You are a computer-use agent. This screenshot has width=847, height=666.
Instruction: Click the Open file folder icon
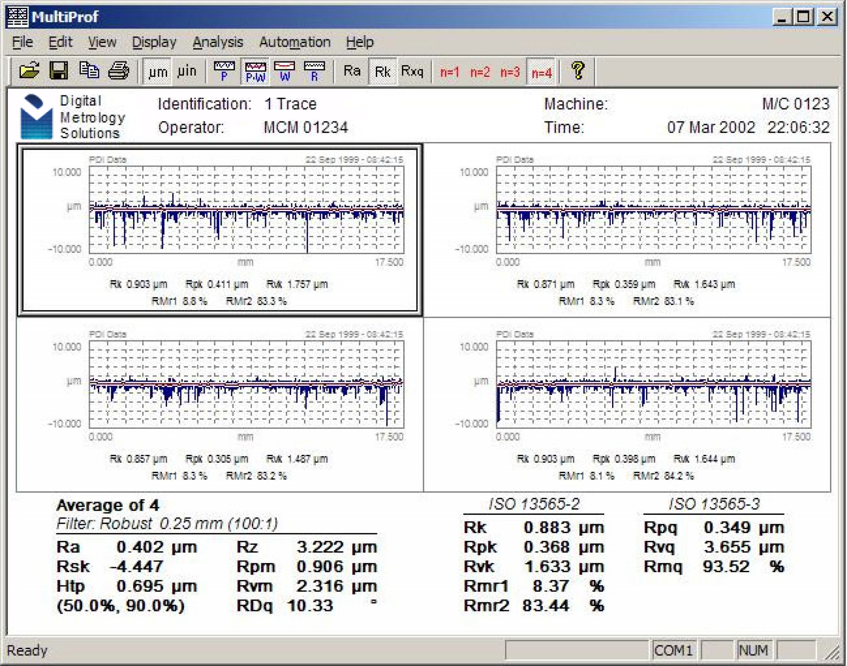click(x=29, y=71)
